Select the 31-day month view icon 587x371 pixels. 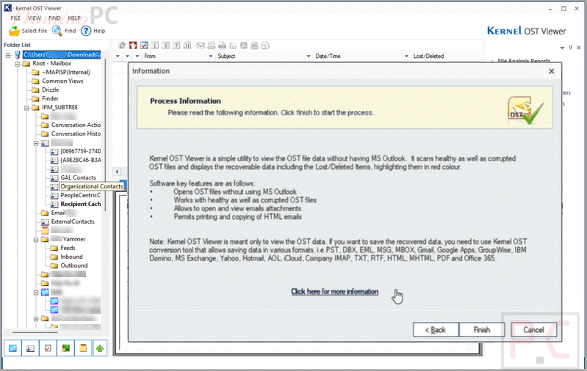coord(187,45)
